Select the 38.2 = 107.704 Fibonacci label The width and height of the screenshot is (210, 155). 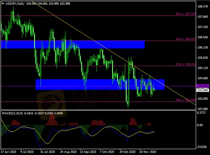click(x=185, y=14)
